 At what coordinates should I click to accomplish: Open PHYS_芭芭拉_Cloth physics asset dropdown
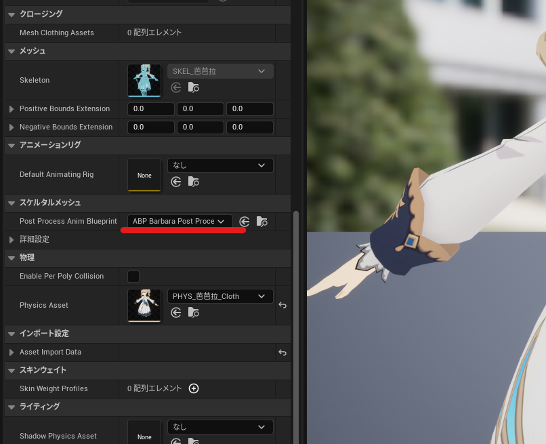[x=220, y=296]
